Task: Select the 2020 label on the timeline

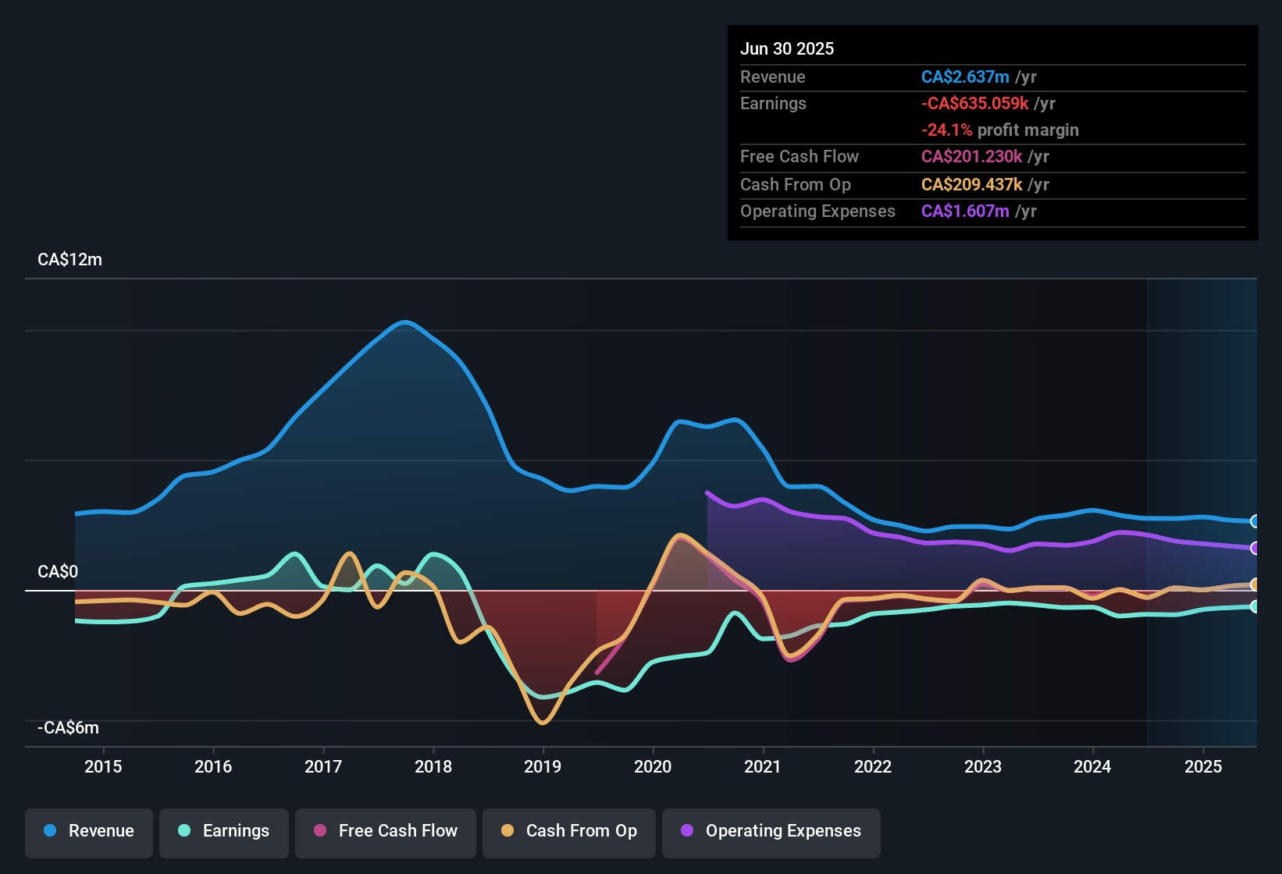Action: click(x=653, y=766)
